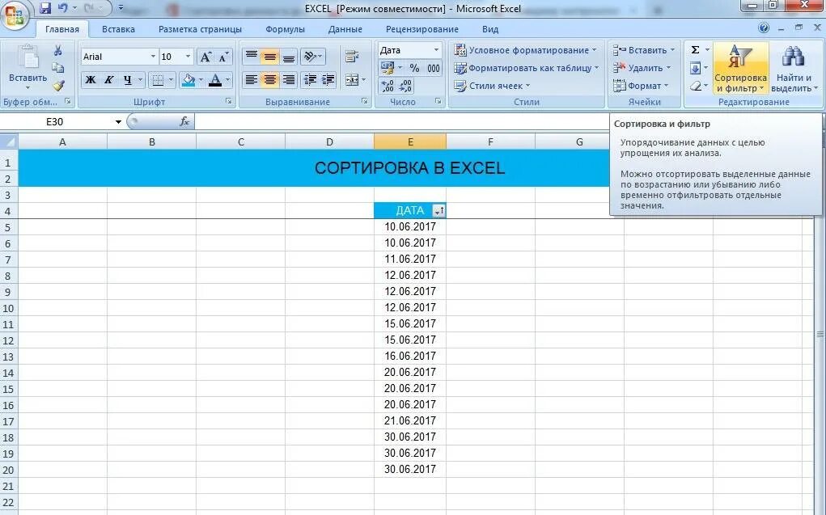Align cell text to the right

(x=288, y=80)
